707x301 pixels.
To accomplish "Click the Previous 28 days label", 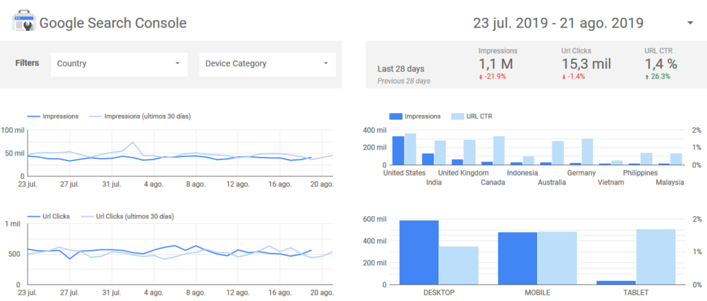I will click(x=403, y=81).
